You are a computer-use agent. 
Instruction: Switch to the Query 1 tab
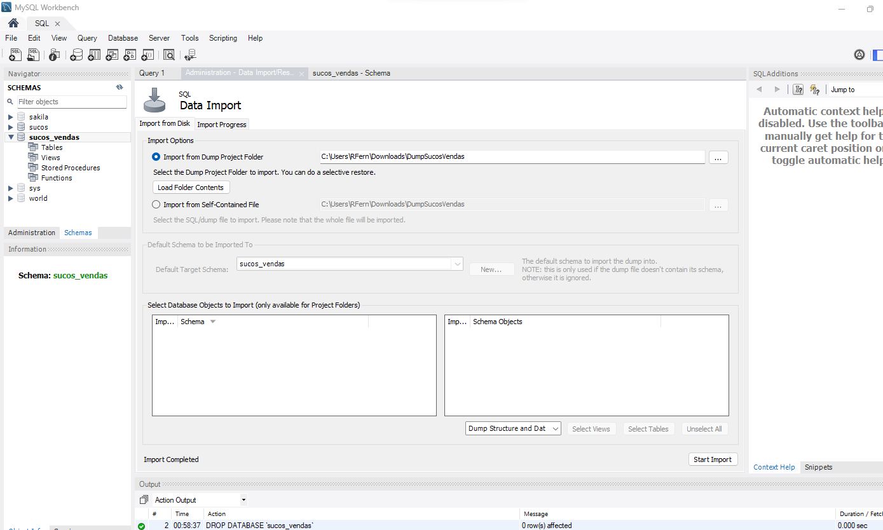pos(152,73)
